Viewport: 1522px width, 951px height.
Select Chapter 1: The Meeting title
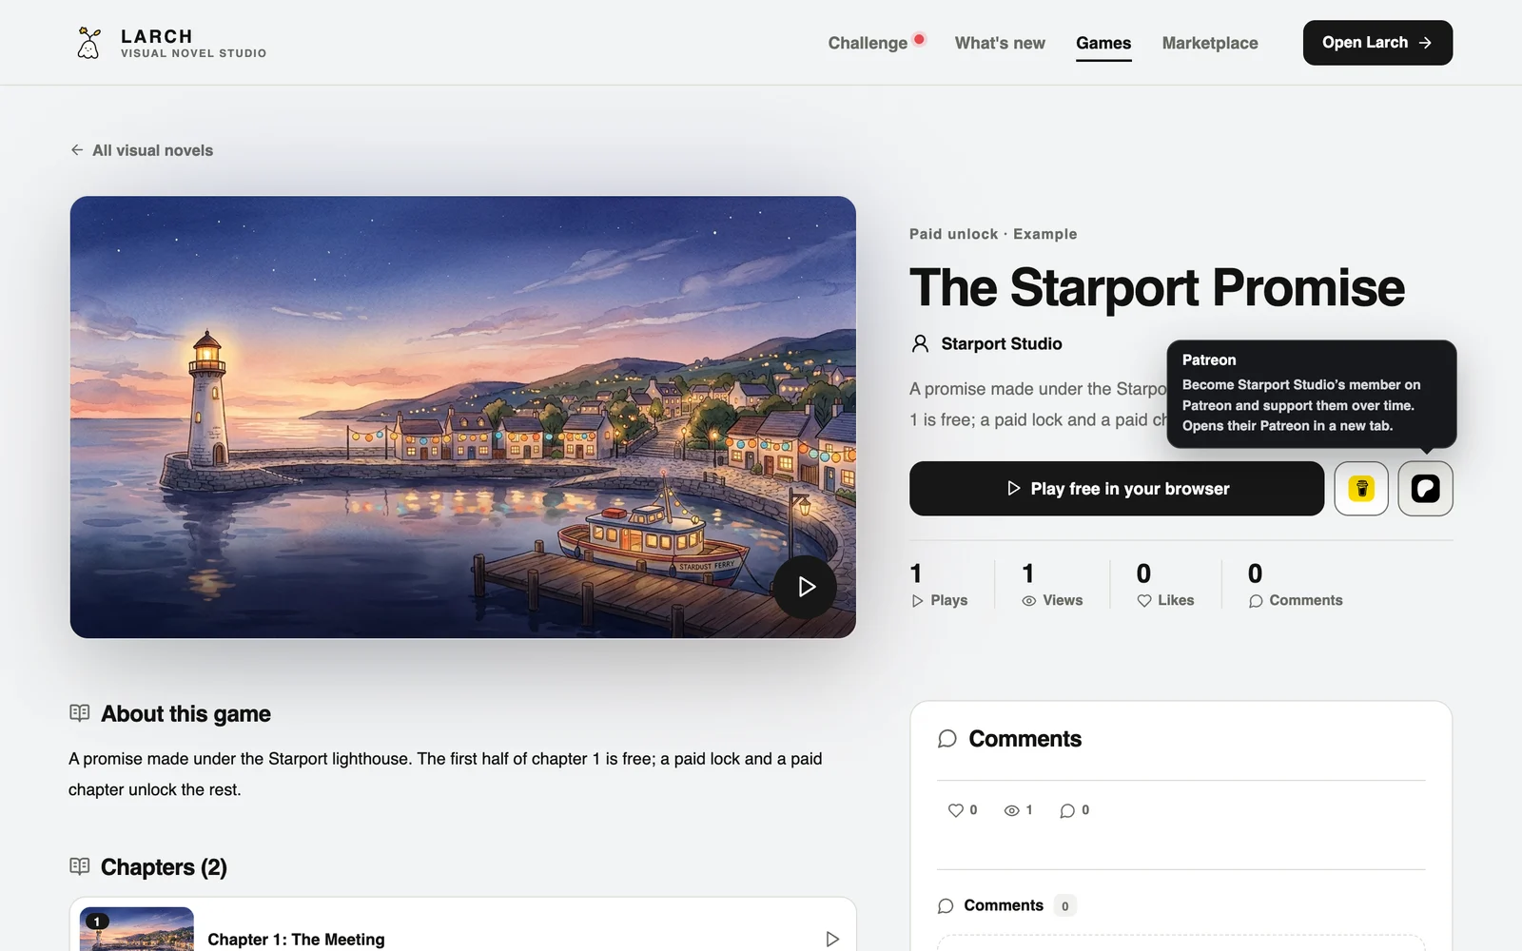click(296, 940)
